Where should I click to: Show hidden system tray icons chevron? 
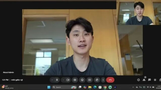[x=133, y=87]
